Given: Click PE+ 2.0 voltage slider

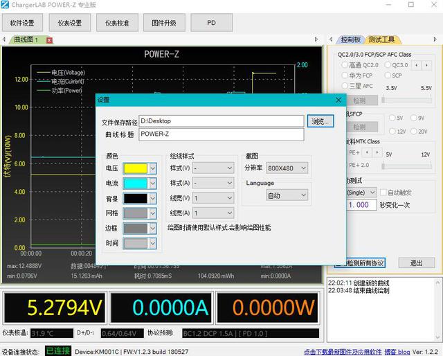Looking at the screenshot, I should point(407,166).
